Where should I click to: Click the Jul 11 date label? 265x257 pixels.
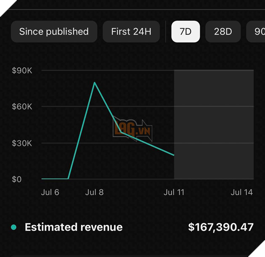tap(174, 192)
